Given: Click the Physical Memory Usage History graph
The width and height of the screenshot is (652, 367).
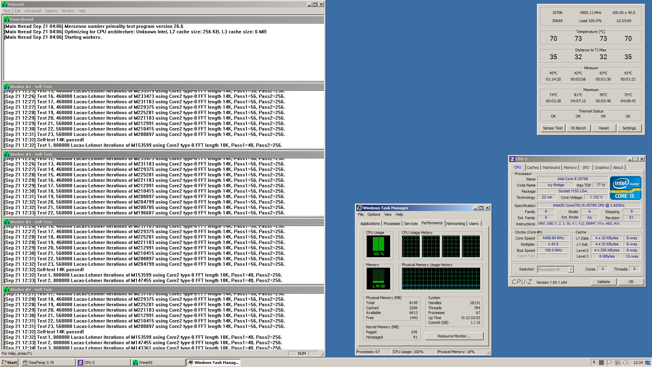Looking at the screenshot, I should (441, 278).
